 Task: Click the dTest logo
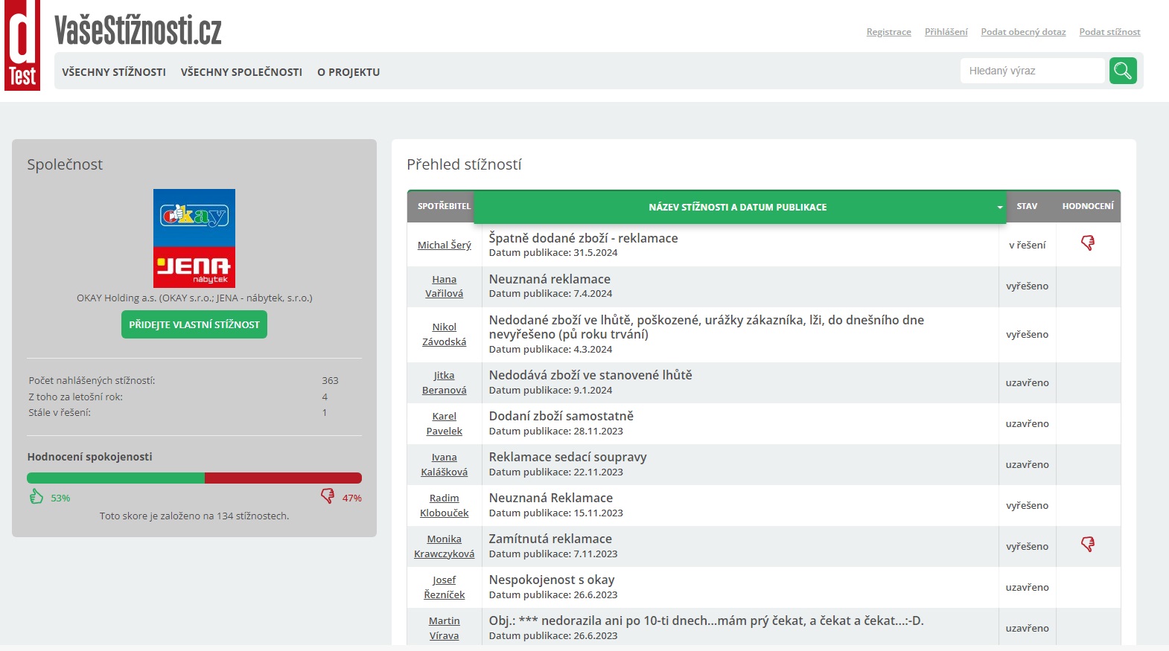point(22,45)
